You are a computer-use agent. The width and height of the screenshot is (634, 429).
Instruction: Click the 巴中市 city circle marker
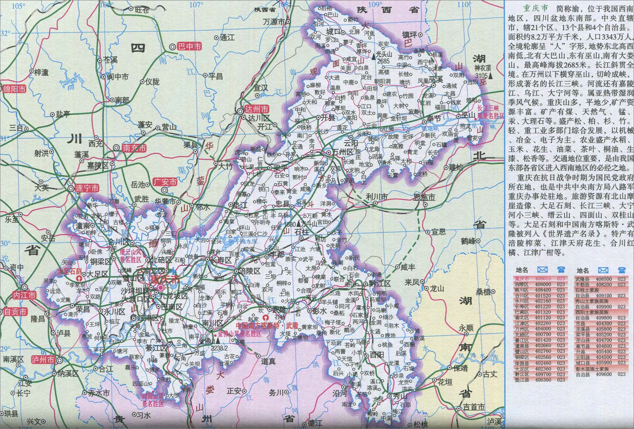[x=172, y=47]
